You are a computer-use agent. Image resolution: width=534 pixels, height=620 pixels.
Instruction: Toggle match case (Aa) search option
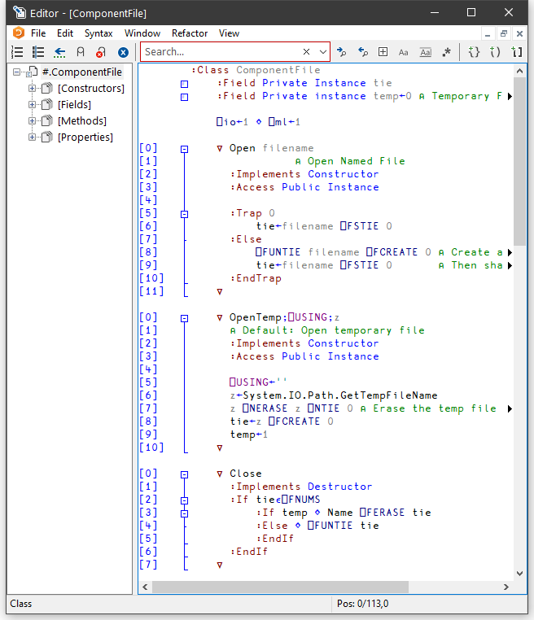404,52
